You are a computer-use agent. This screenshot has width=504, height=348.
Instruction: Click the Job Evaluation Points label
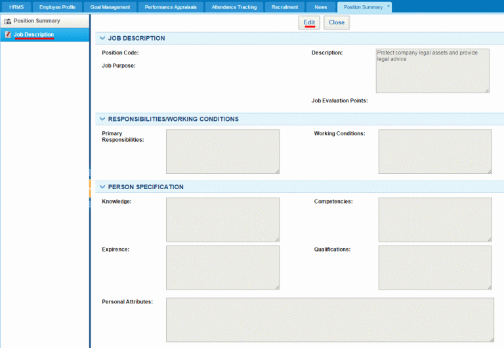(339, 100)
